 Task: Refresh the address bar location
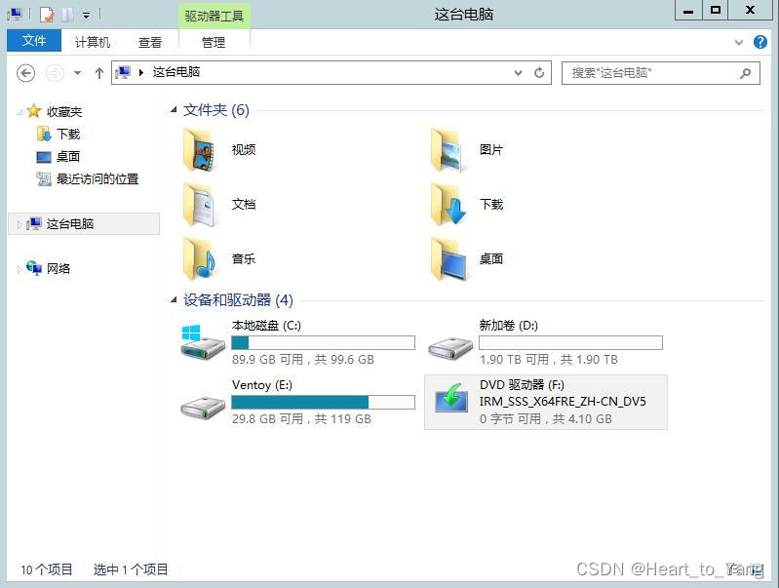tap(539, 73)
